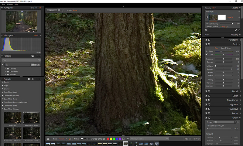Toggle the Vignette panel on or off

click(206, 104)
